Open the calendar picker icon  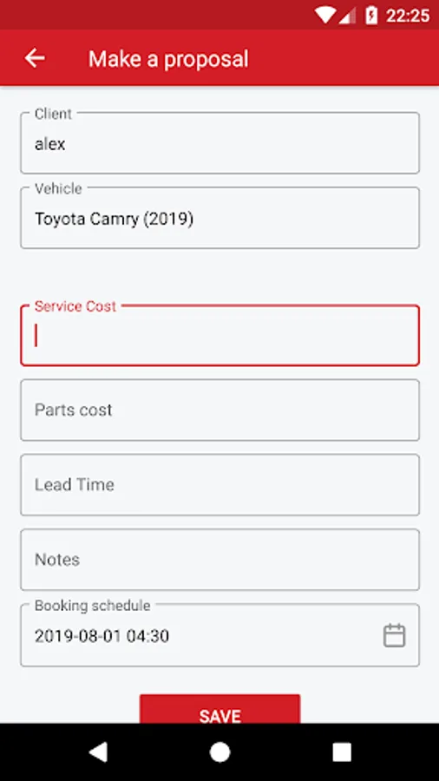(x=394, y=635)
